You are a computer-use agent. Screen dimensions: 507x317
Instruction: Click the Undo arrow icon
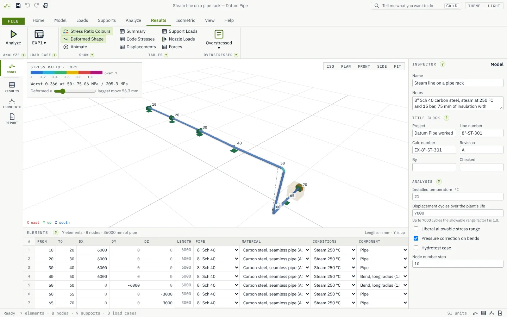coord(27,6)
